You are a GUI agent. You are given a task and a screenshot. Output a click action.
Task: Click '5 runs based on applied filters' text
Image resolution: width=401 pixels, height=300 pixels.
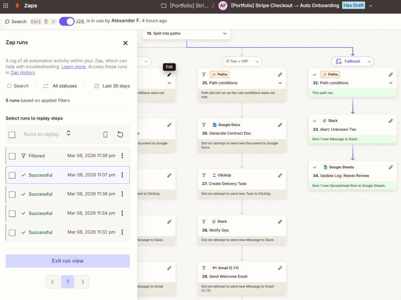[38, 100]
